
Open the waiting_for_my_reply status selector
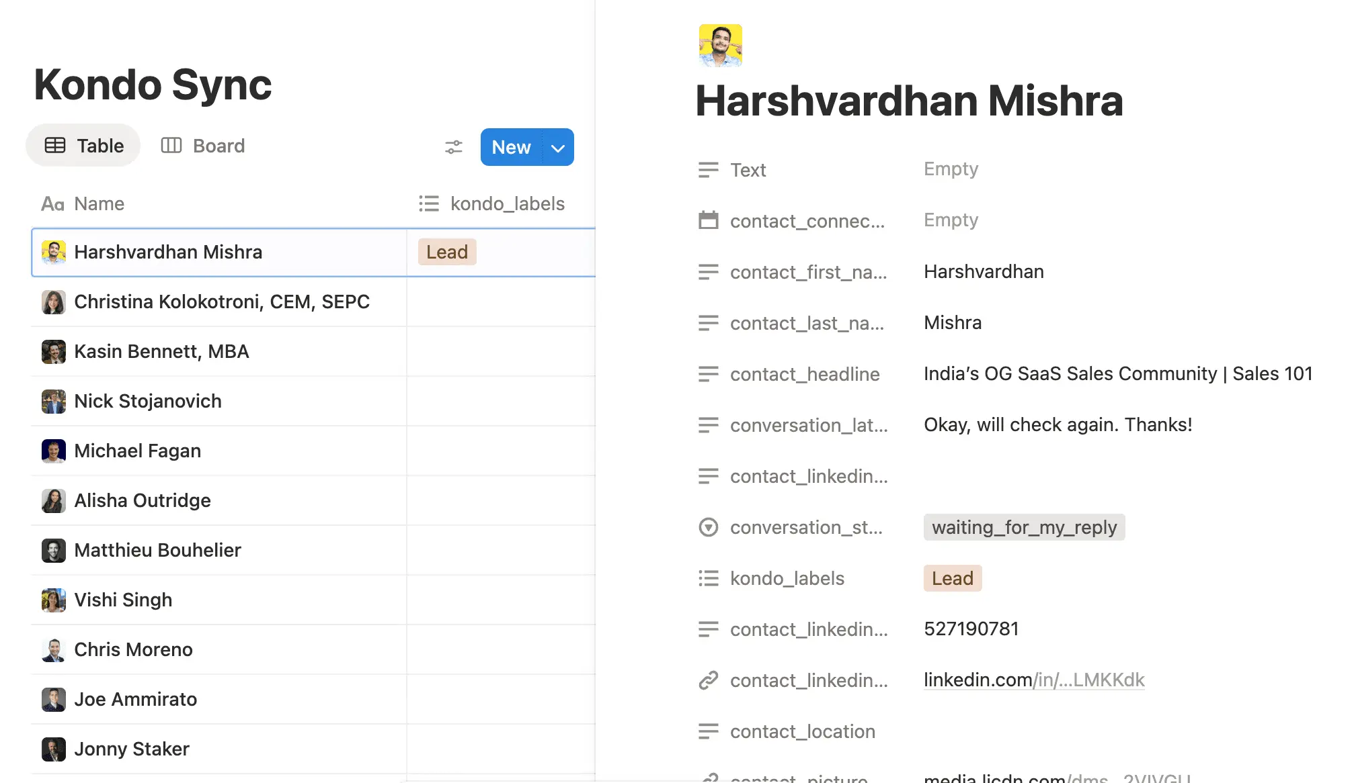click(1024, 527)
